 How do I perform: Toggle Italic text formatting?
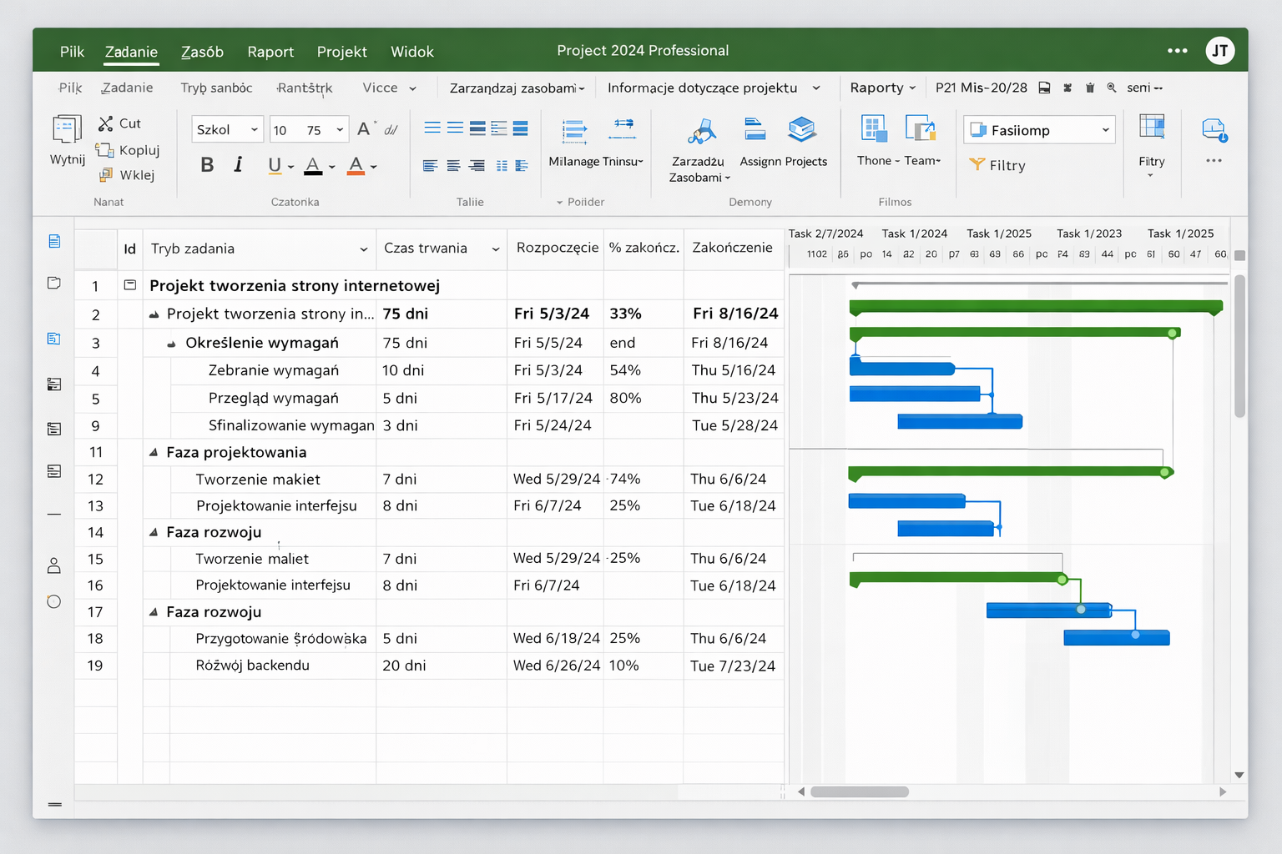tap(239, 165)
